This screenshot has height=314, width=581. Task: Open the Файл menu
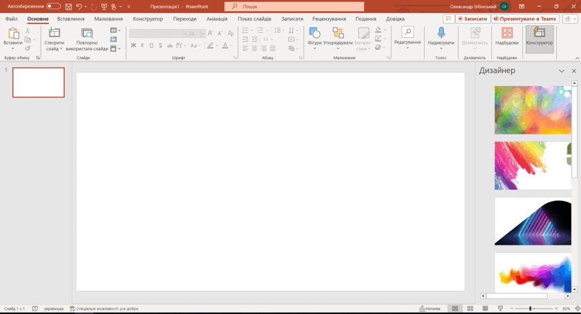pyautogui.click(x=12, y=19)
